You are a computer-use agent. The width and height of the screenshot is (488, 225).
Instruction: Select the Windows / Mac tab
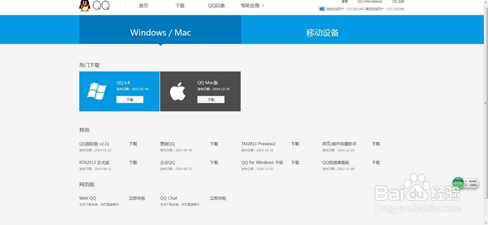pos(160,30)
